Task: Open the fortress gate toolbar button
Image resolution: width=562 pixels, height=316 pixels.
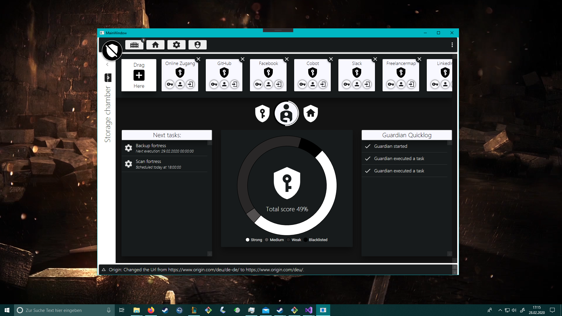Action: [x=134, y=45]
